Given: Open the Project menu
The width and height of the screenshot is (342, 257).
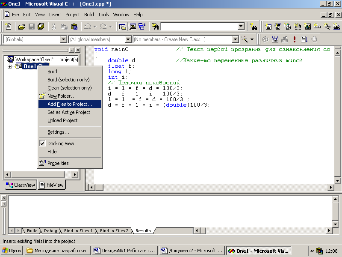Looking at the screenshot, I should pos(73,15).
